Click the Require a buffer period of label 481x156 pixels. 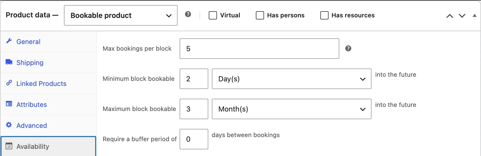140,139
